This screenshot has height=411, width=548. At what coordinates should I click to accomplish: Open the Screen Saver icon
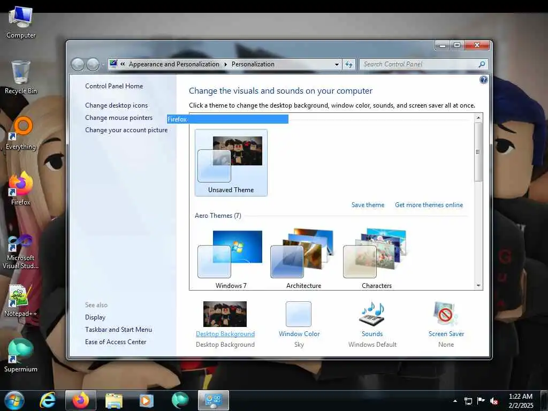coord(446,314)
